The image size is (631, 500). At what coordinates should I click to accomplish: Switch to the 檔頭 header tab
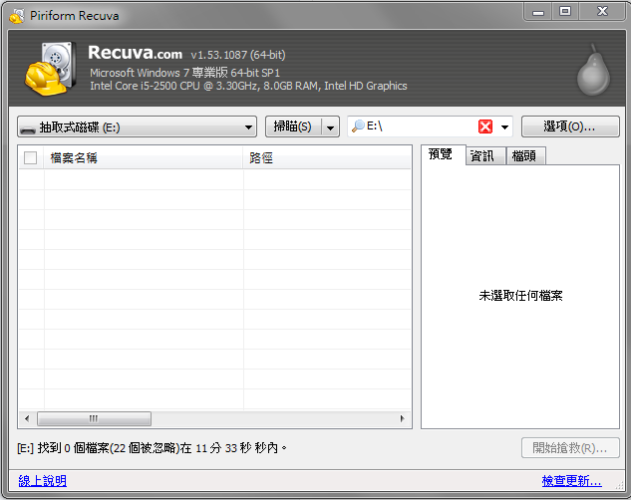pos(524,155)
